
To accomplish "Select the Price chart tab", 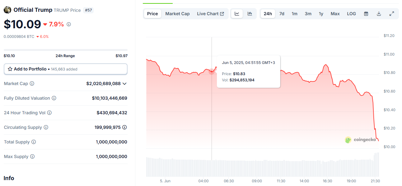I will (152, 14).
